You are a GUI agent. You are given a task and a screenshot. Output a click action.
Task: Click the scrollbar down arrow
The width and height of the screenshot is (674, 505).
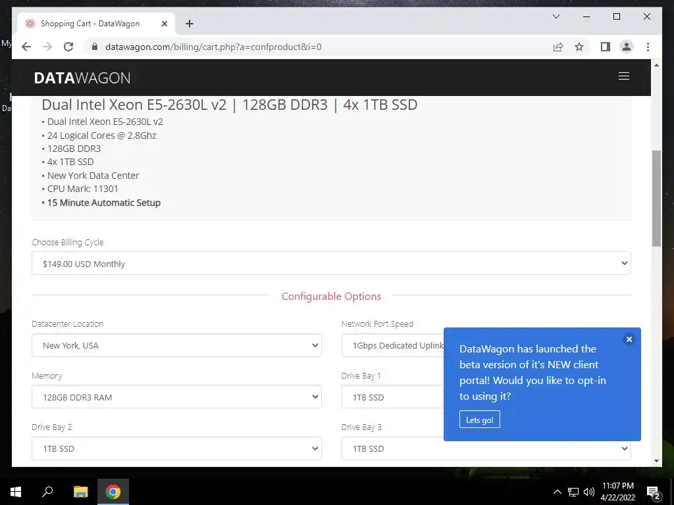656,461
